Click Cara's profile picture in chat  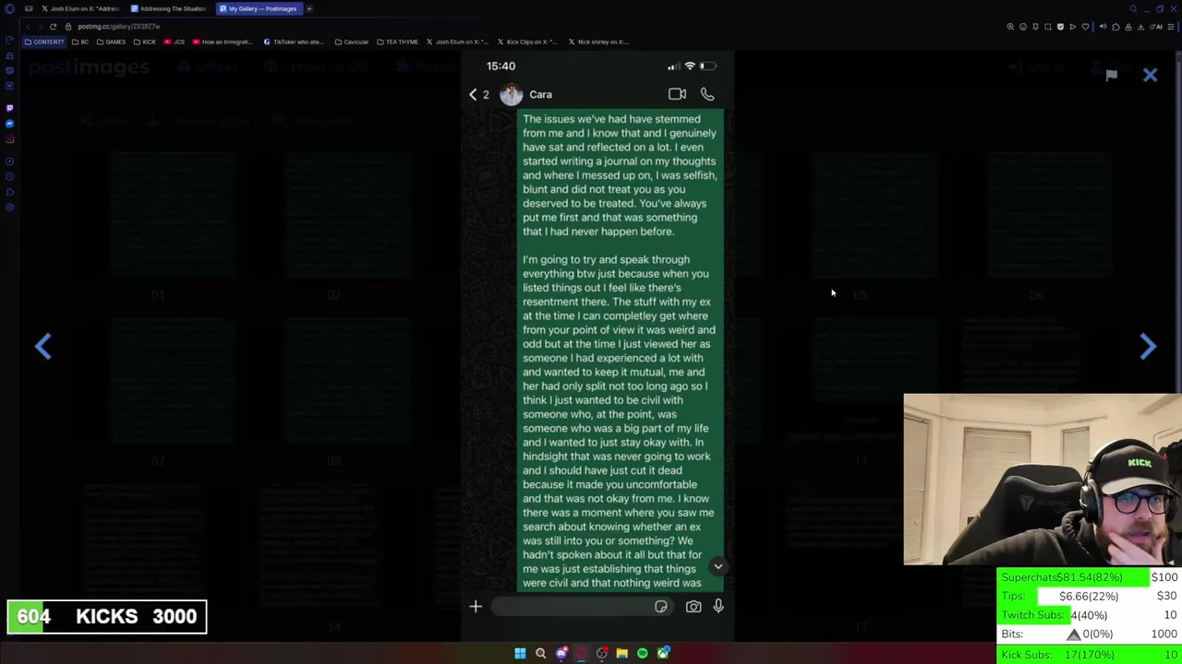(511, 94)
